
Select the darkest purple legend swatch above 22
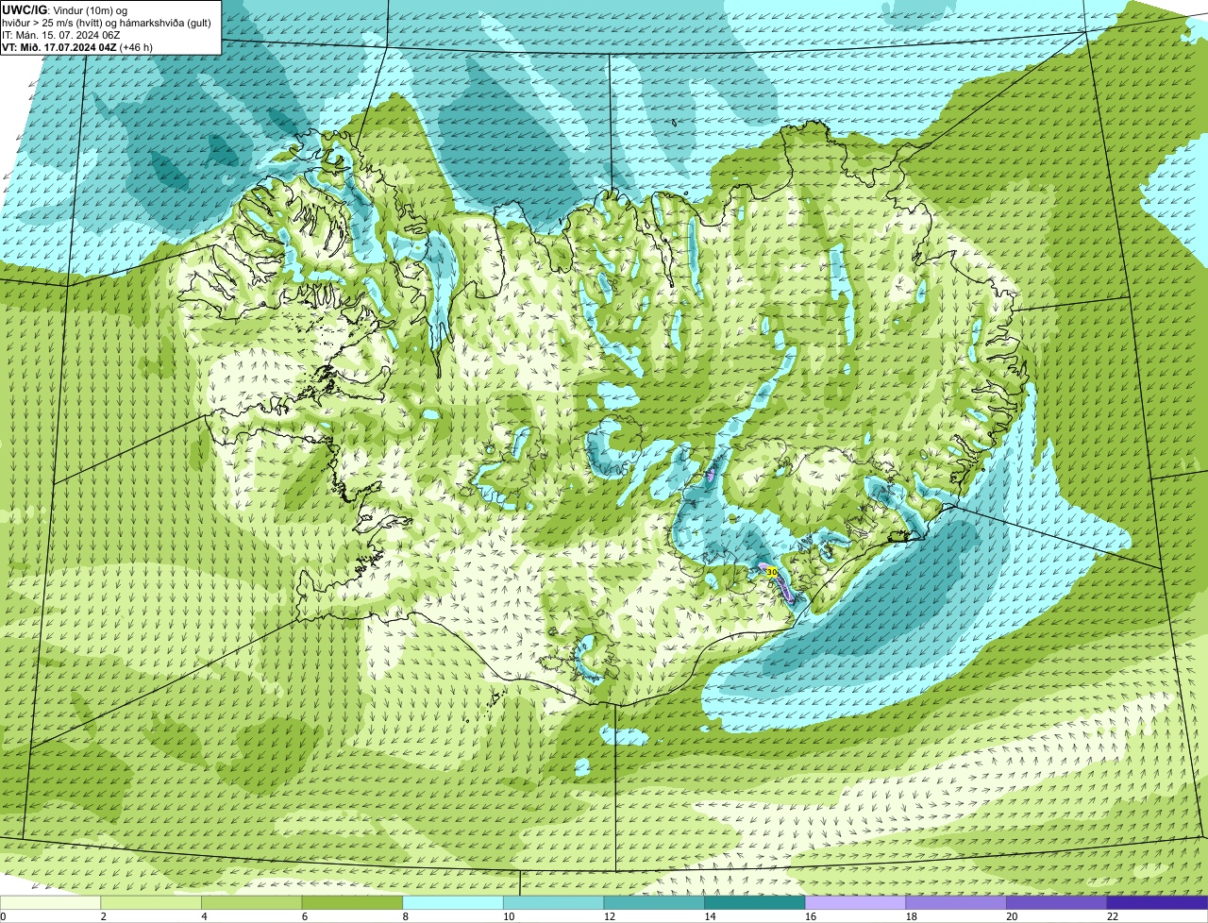1157,902
